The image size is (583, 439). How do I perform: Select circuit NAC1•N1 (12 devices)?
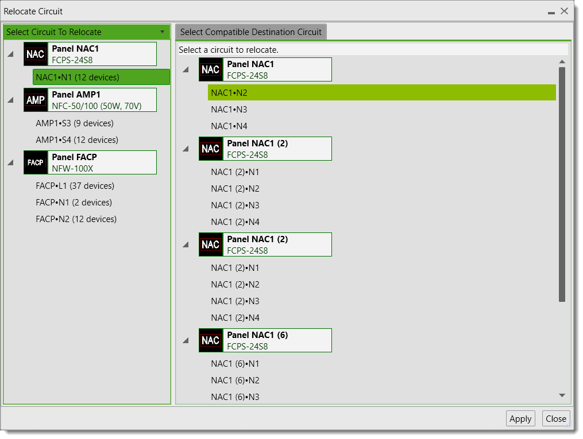pyautogui.click(x=101, y=77)
